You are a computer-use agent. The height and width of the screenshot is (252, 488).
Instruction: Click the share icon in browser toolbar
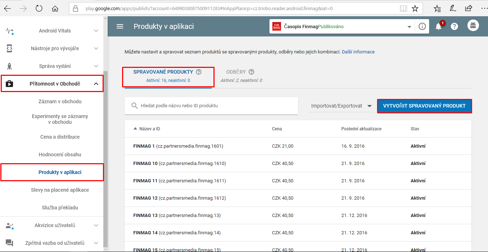pyautogui.click(x=468, y=8)
